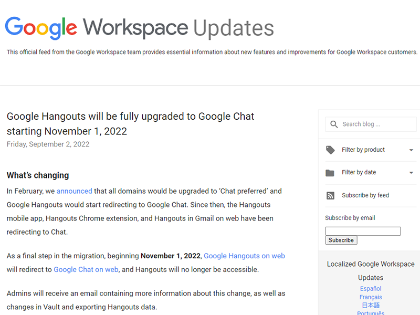Open the 'announced' link
This screenshot has height=315, width=420.
point(74,191)
